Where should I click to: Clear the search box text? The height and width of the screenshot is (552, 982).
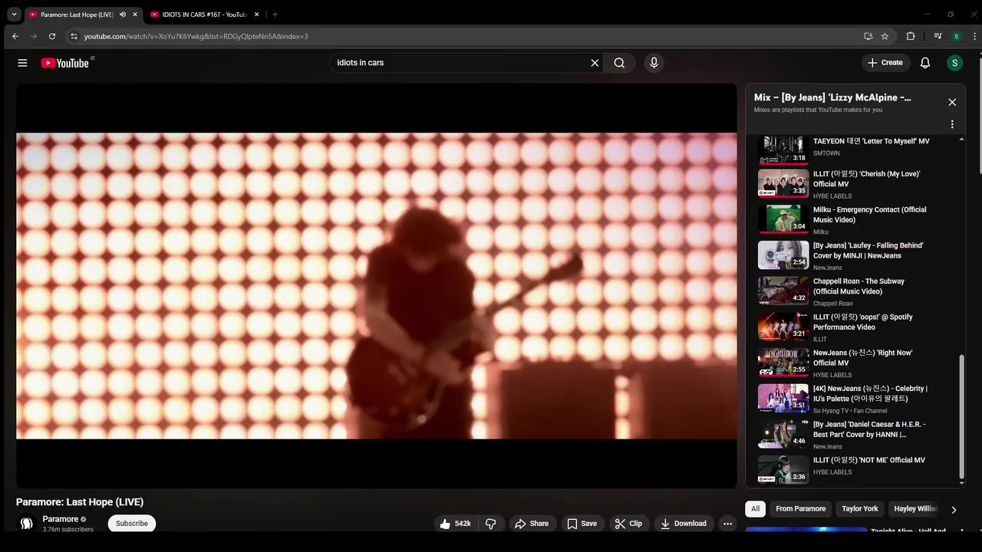(x=595, y=63)
